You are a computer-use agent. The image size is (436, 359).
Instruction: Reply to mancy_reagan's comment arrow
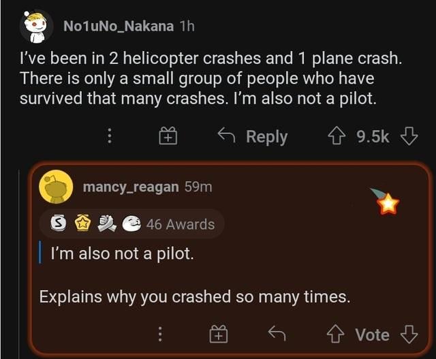click(x=277, y=334)
